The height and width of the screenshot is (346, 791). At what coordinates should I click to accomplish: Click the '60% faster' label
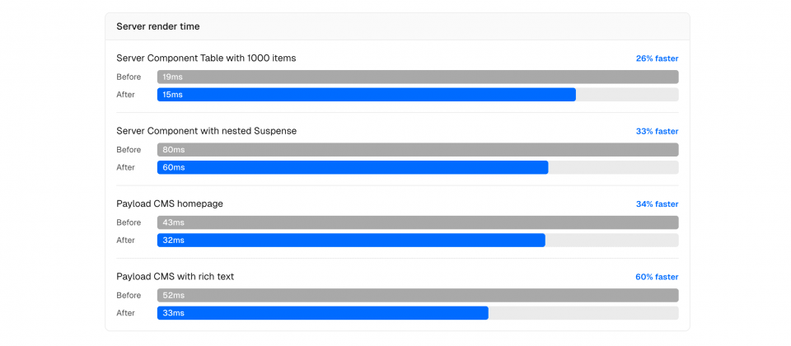click(657, 277)
